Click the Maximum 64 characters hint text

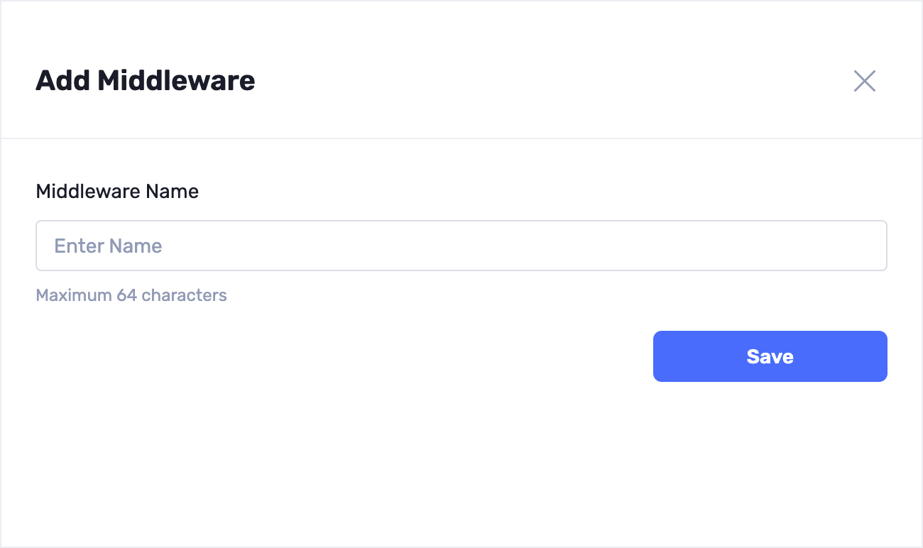pyautogui.click(x=131, y=295)
